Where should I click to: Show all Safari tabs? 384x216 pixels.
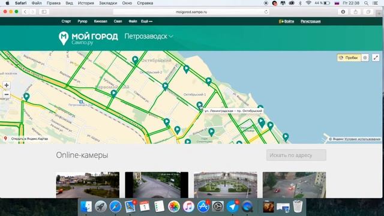[x=368, y=12]
